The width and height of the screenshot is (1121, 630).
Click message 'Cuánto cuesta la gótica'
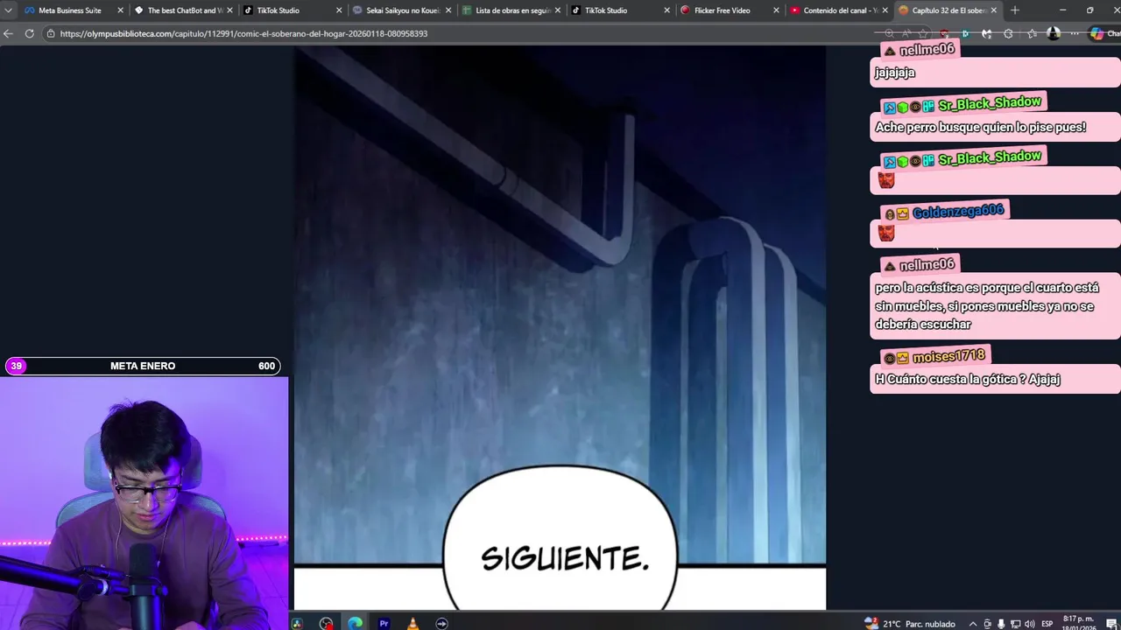pos(968,379)
